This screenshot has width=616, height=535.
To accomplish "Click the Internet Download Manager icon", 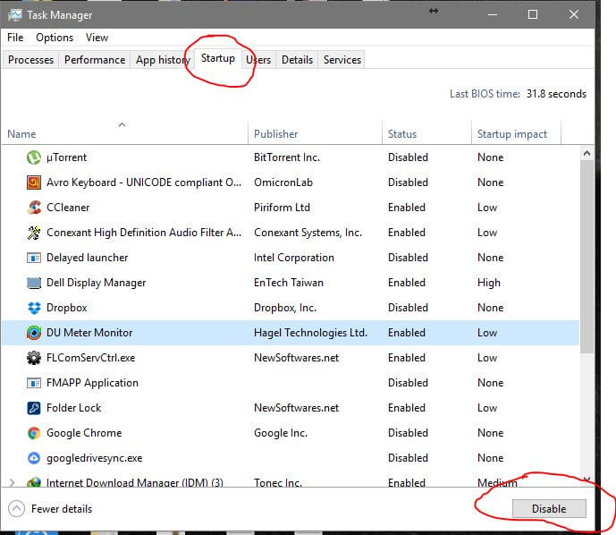I will pyautogui.click(x=34, y=482).
